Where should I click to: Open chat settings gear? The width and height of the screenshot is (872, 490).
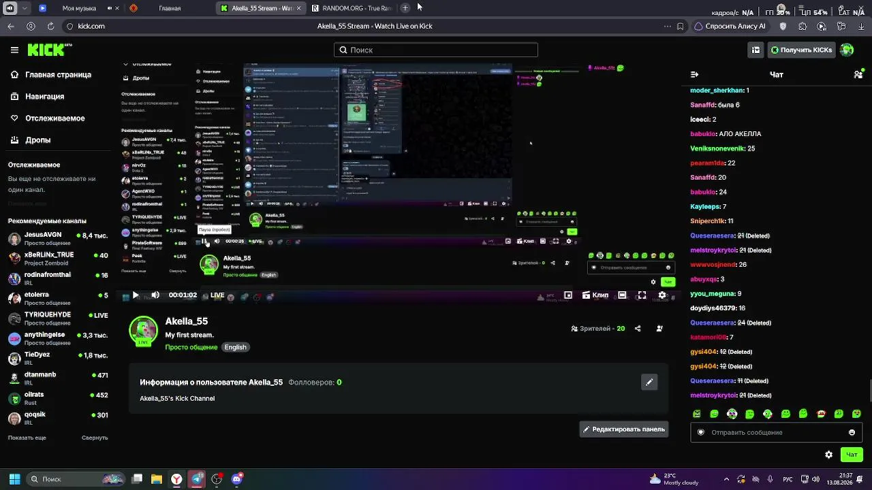828,455
